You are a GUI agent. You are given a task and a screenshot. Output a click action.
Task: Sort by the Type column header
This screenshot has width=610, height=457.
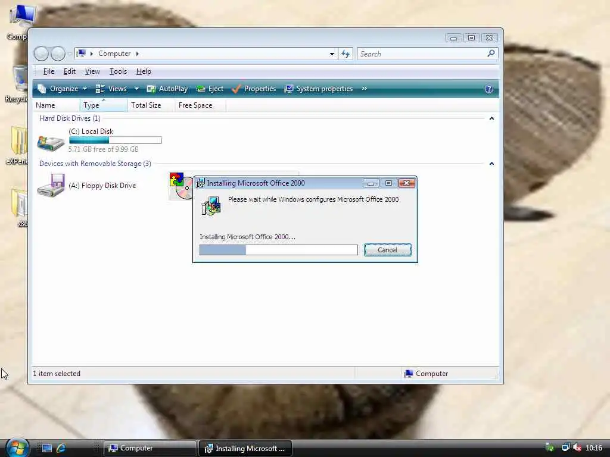tap(103, 105)
